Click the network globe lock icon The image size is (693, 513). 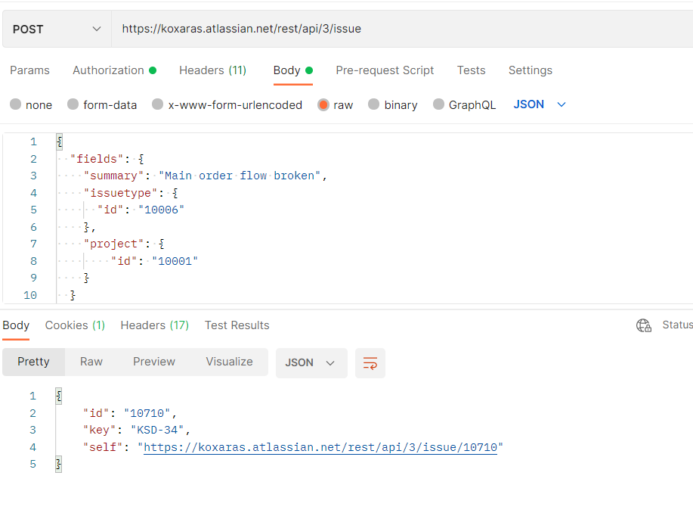pos(644,325)
